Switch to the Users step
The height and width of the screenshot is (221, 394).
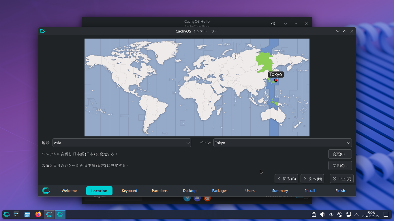(250, 191)
